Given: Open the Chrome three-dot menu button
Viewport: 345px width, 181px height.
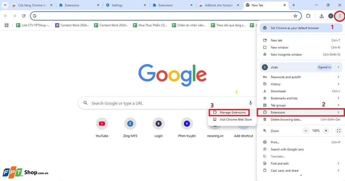Looking at the screenshot, I should coord(340,16).
